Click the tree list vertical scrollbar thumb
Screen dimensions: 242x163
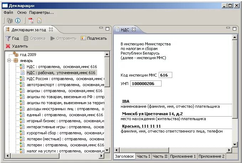[107, 72]
